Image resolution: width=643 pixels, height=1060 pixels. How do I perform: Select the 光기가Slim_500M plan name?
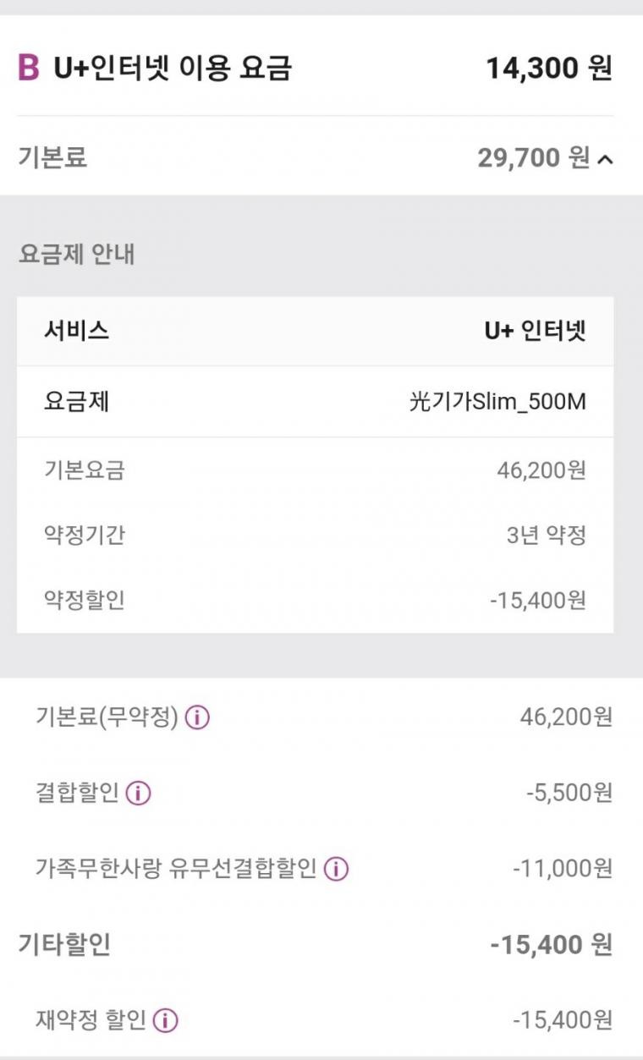497,401
